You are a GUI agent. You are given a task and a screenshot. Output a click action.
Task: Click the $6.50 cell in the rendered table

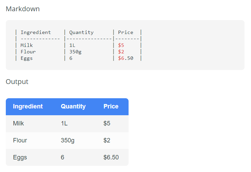[x=111, y=157]
